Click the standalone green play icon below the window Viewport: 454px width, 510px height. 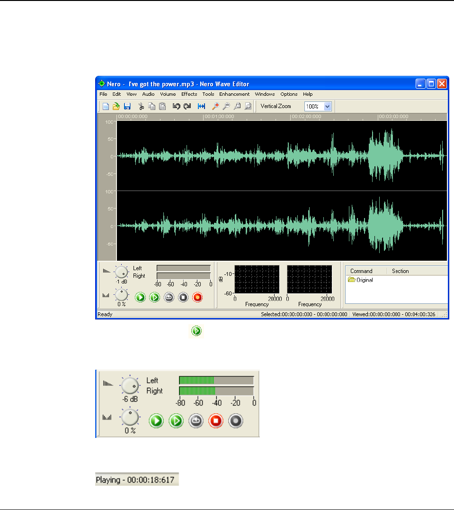click(196, 331)
